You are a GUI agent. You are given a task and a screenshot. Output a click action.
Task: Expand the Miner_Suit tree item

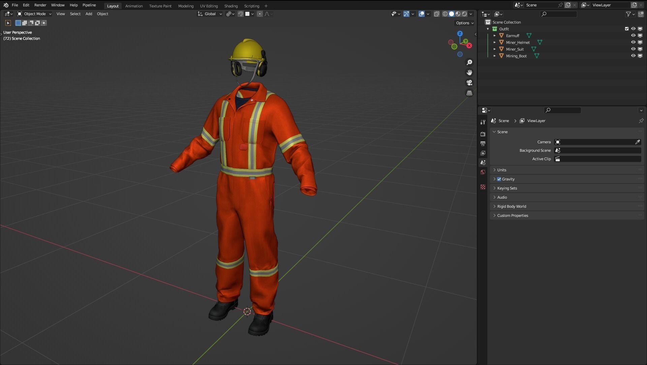(x=495, y=49)
